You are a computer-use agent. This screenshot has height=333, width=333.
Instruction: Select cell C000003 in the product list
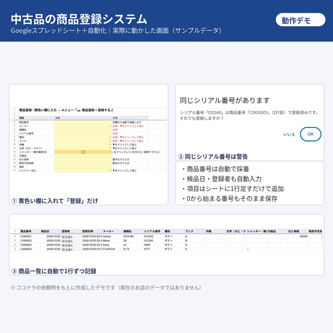pyautogui.click(x=30, y=245)
